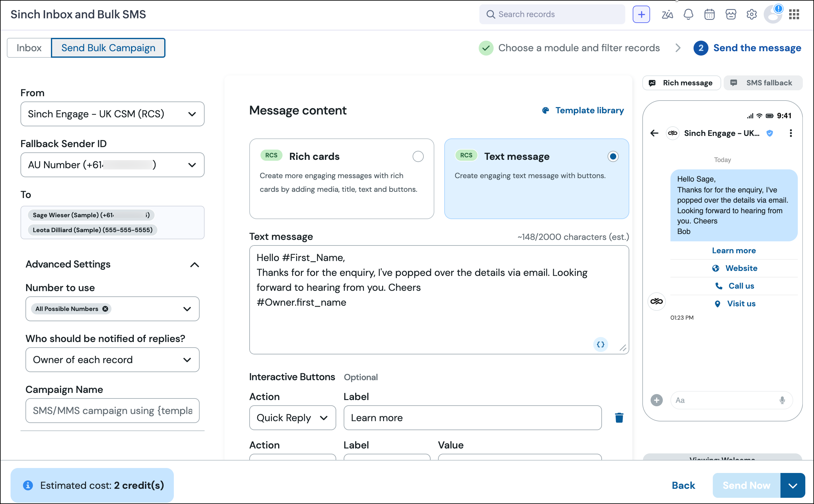Viewport: 814px width, 504px height.
Task: Open the Send Now options arrow
Action: coord(793,485)
